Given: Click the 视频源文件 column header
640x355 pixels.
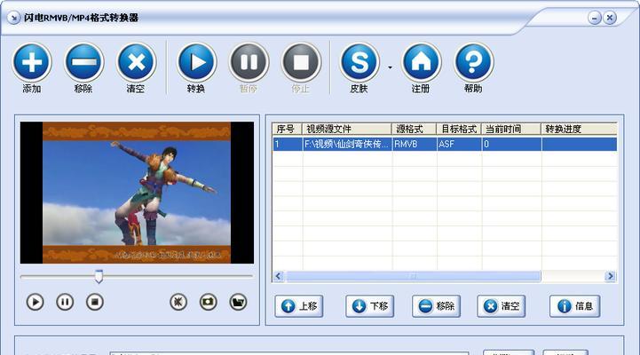Looking at the screenshot, I should (346, 129).
